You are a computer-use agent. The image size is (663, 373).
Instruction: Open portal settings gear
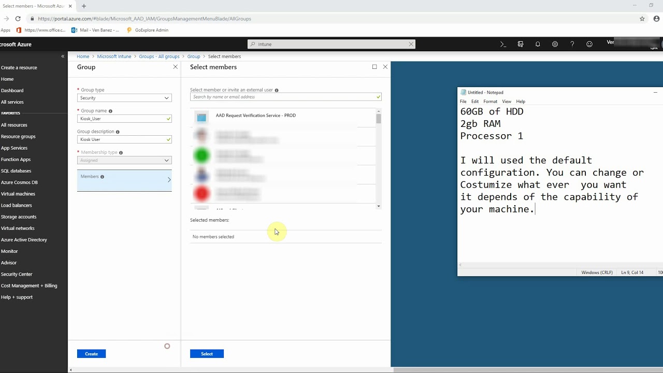(x=555, y=44)
